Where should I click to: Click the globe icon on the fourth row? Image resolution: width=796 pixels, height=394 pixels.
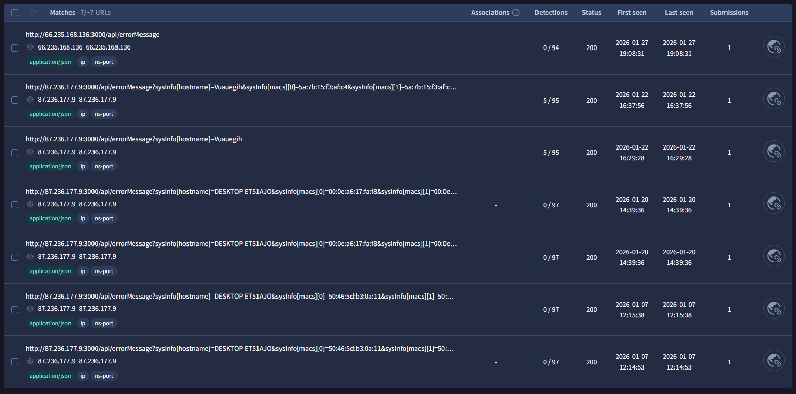click(x=30, y=204)
